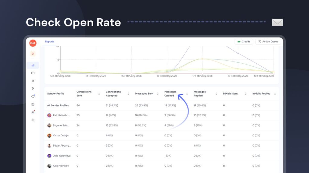Click the green credits indicator swatch
The image size is (309, 173).
239,42
